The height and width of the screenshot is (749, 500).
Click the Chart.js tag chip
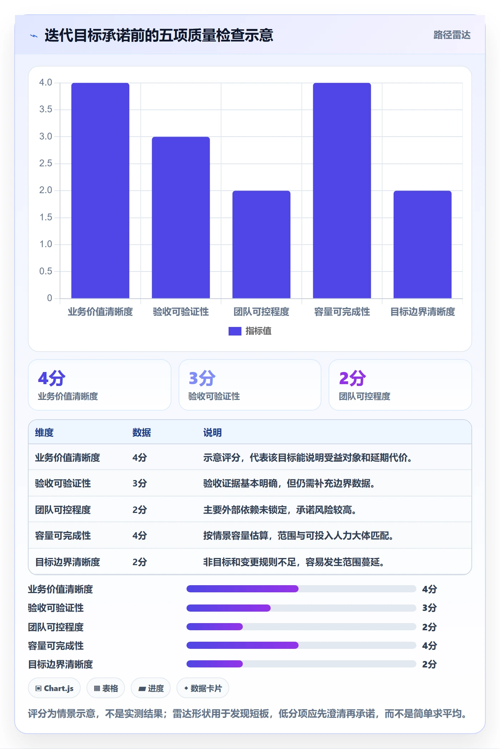pos(54,688)
